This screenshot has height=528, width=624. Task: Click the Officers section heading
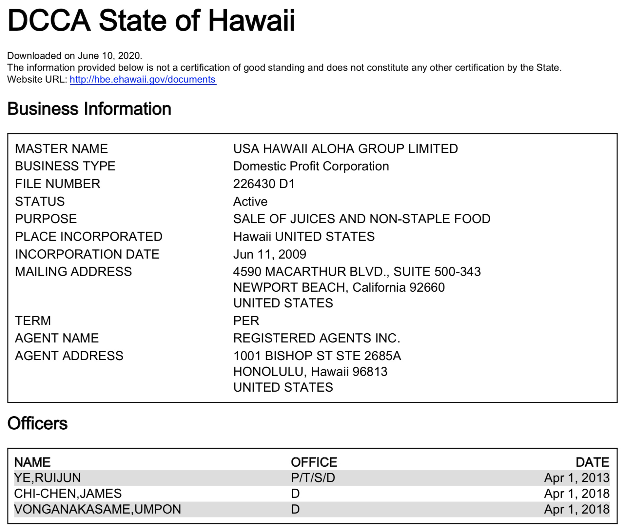tap(37, 423)
